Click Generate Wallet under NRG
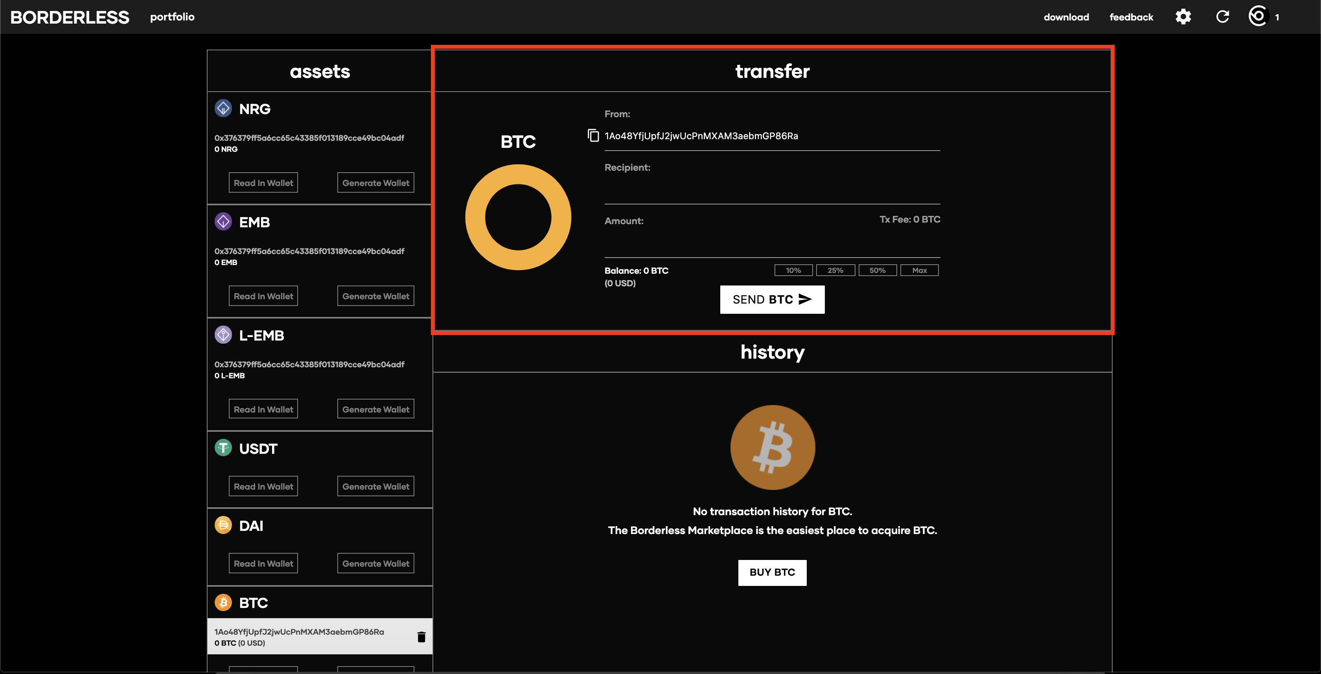Image resolution: width=1321 pixels, height=674 pixels. coord(375,182)
